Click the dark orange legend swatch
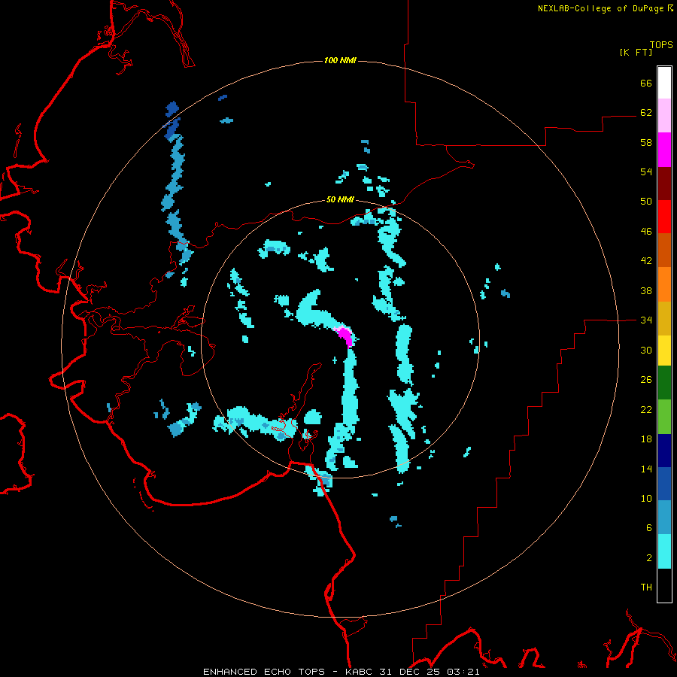Screen dimensions: 677x677 point(664,250)
